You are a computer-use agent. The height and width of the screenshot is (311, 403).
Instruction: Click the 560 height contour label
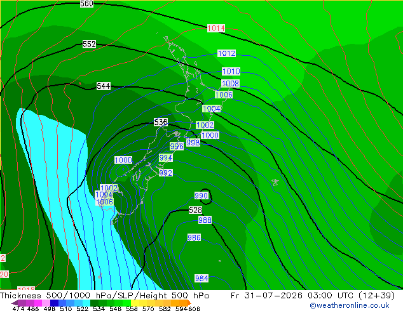point(86,4)
